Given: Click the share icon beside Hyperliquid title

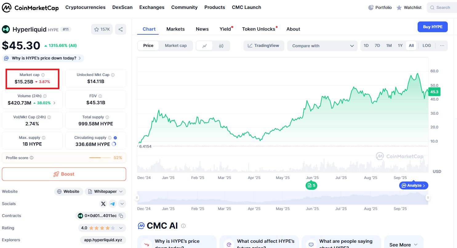Looking at the screenshot, I should coord(121,29).
